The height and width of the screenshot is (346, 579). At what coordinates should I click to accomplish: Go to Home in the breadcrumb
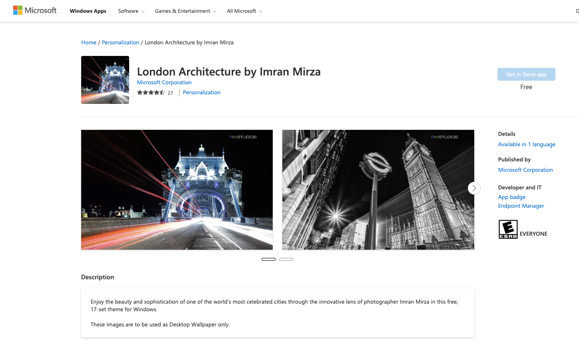pyautogui.click(x=89, y=42)
